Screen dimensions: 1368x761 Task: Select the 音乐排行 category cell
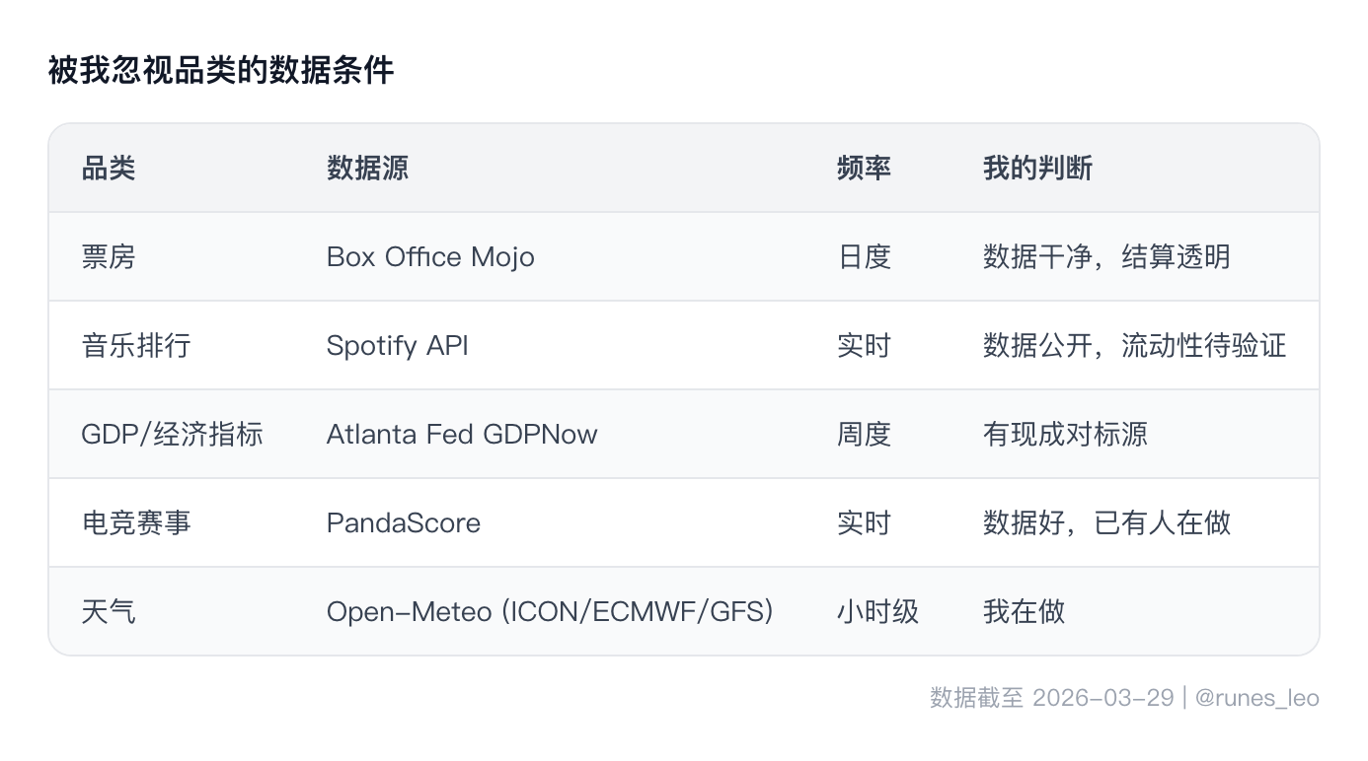tap(136, 346)
